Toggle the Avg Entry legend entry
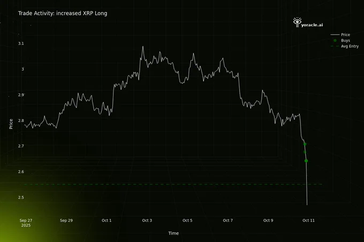364x242 pixels. point(345,46)
